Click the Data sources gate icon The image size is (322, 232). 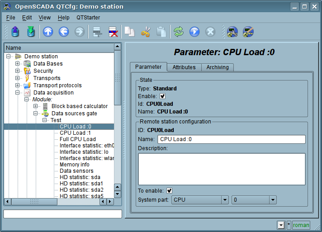tap(45, 114)
